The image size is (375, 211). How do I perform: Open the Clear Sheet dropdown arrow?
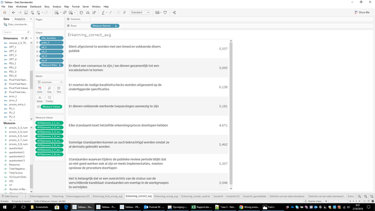pos(74,13)
